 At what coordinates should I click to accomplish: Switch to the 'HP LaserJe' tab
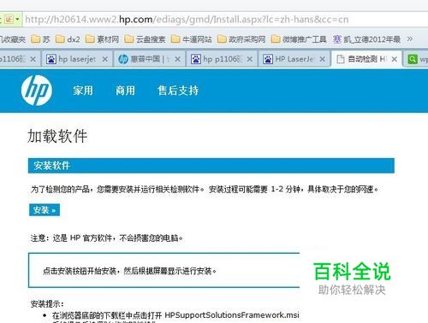pos(294,59)
